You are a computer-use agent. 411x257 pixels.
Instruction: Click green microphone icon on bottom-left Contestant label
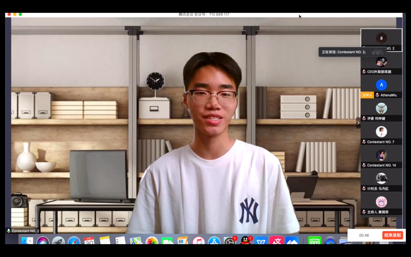click(9, 231)
